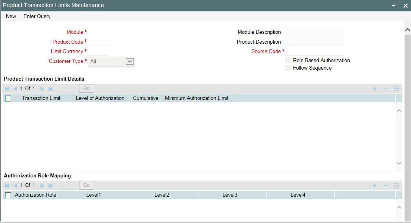
Task: Click scroll up arrow in Transaction Limit table
Action: [399, 111]
